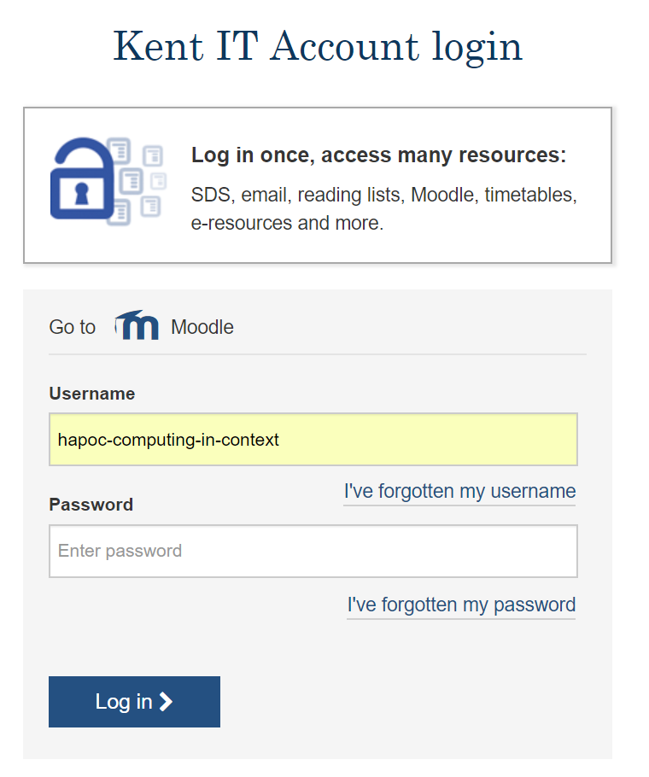This screenshot has height=777, width=649.
Task: Focus the Username field containing hapoc-computing-in-context
Action: pos(313,440)
